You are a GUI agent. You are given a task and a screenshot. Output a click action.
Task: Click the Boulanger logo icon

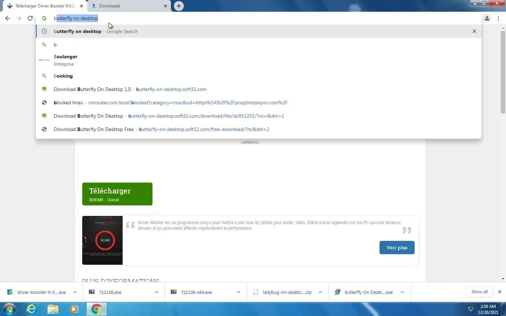44,60
